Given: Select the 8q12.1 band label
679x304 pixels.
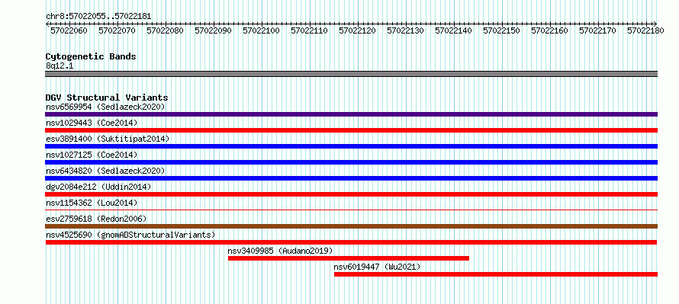Looking at the screenshot, I should tap(60, 66).
